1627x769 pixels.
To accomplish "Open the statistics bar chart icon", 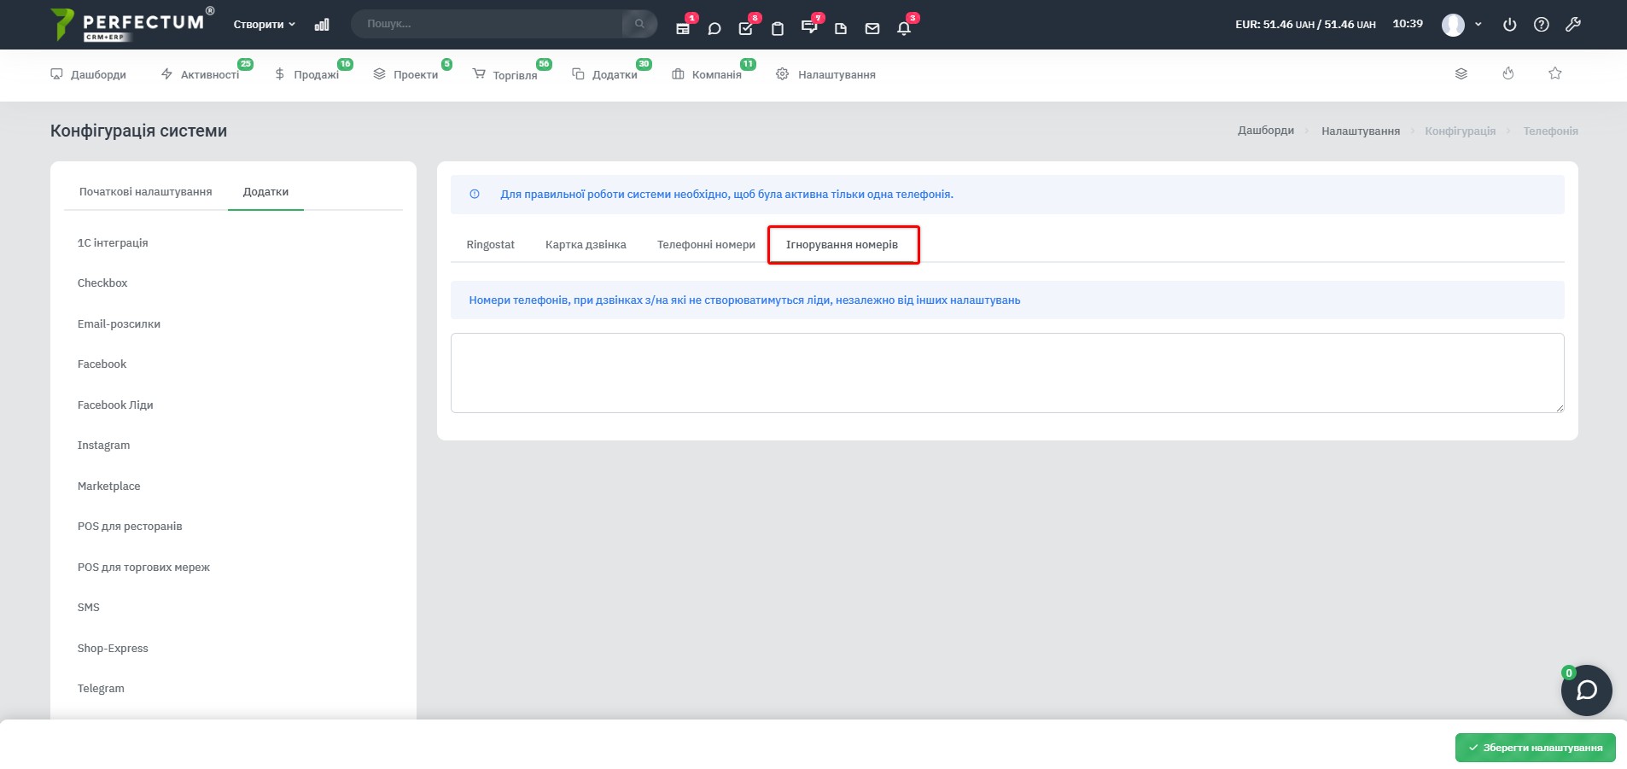I will tap(322, 25).
